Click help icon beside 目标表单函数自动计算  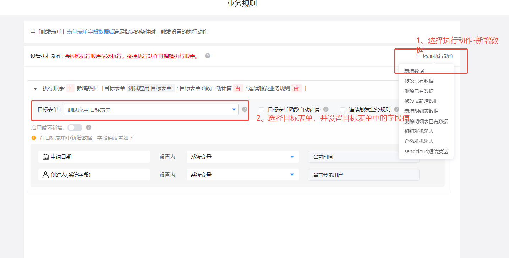326,109
